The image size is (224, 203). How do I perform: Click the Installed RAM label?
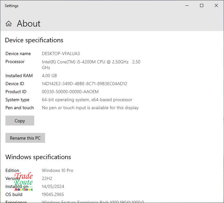tap(19, 76)
